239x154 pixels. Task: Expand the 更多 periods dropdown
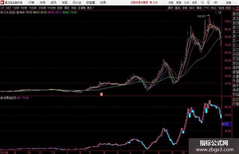pyautogui.click(x=91, y=8)
